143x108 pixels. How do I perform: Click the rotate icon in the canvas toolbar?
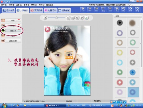click(x=77, y=18)
